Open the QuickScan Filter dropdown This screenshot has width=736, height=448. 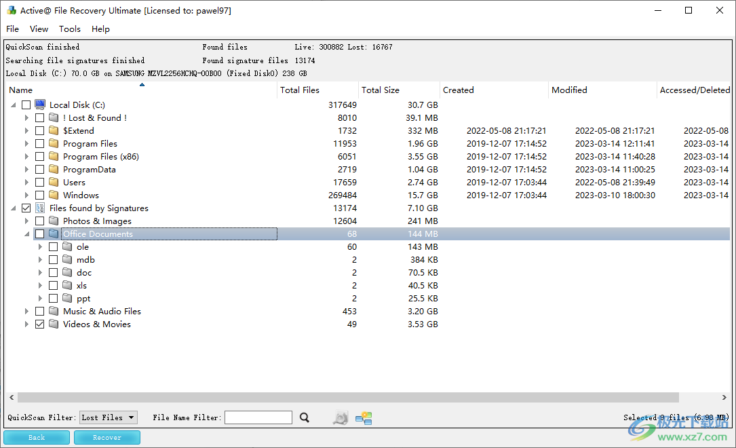(109, 417)
